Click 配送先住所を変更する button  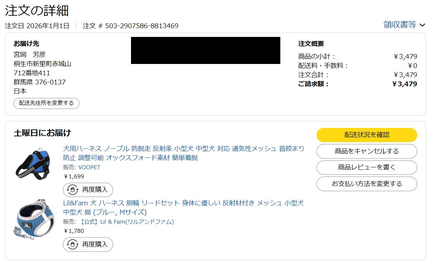(46, 103)
